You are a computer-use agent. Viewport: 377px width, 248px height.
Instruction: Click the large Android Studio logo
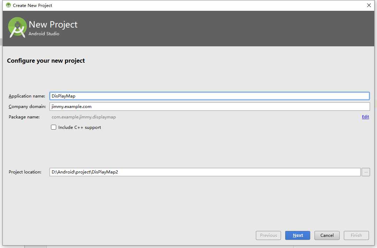point(17,28)
